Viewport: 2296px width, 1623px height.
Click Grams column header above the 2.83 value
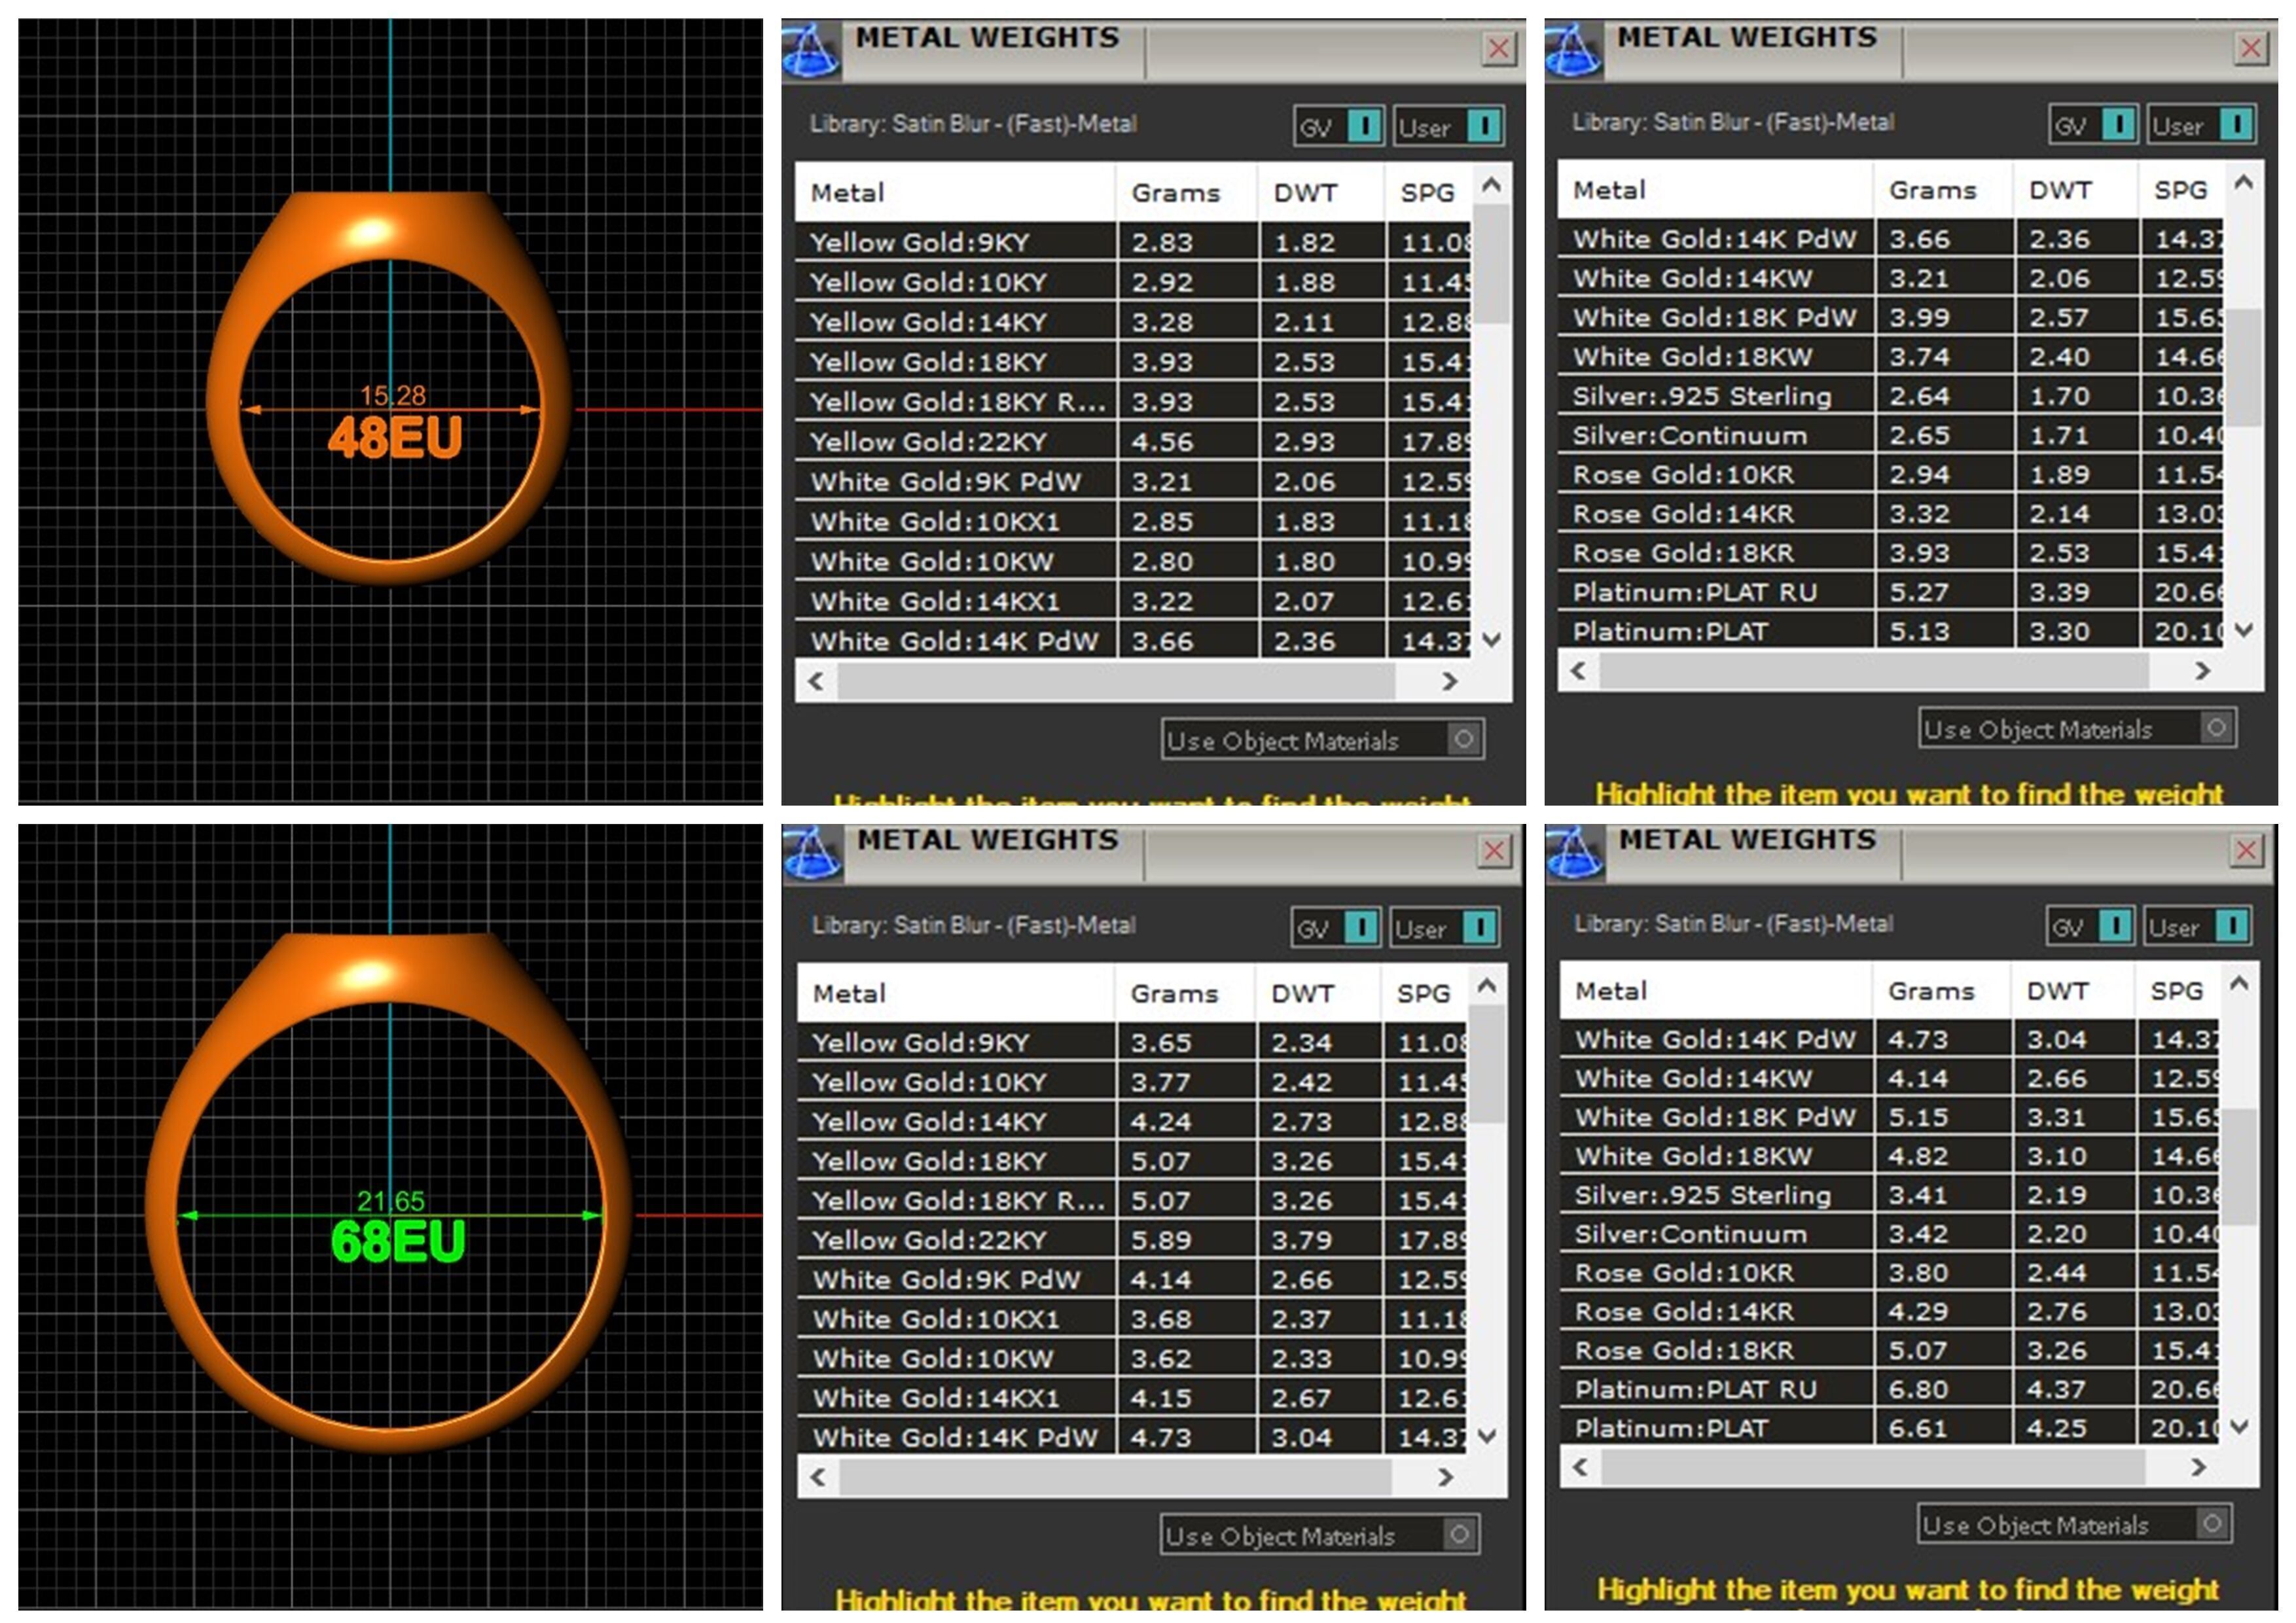point(1175,193)
